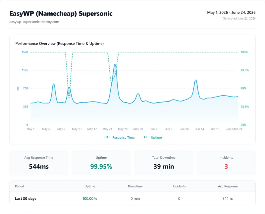
Task: Click the Avg Response column header
Action: [x=228, y=186]
